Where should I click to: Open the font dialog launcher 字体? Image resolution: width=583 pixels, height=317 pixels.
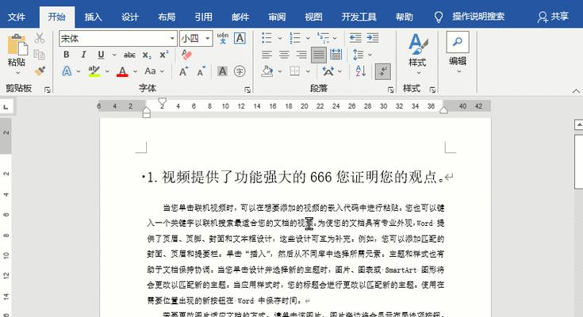pos(247,90)
